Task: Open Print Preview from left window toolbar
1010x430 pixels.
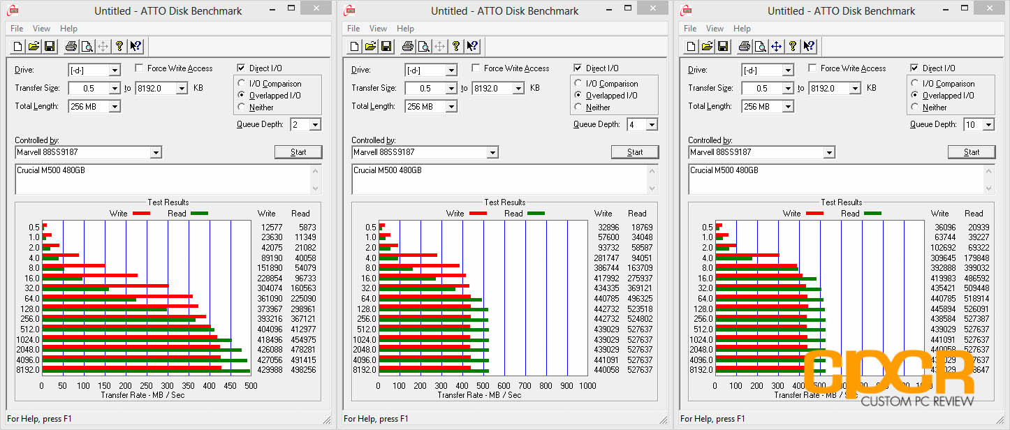Action: [87, 46]
